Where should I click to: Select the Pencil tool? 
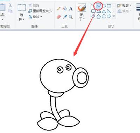point(58,9)
